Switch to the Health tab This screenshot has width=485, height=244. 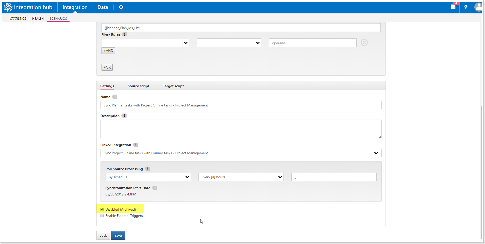[38, 18]
